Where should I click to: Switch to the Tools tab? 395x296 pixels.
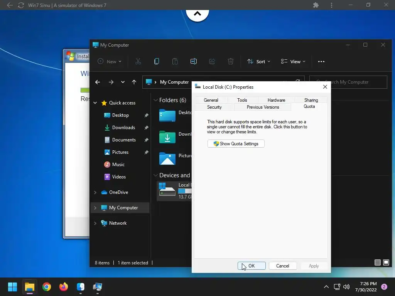pos(242,100)
